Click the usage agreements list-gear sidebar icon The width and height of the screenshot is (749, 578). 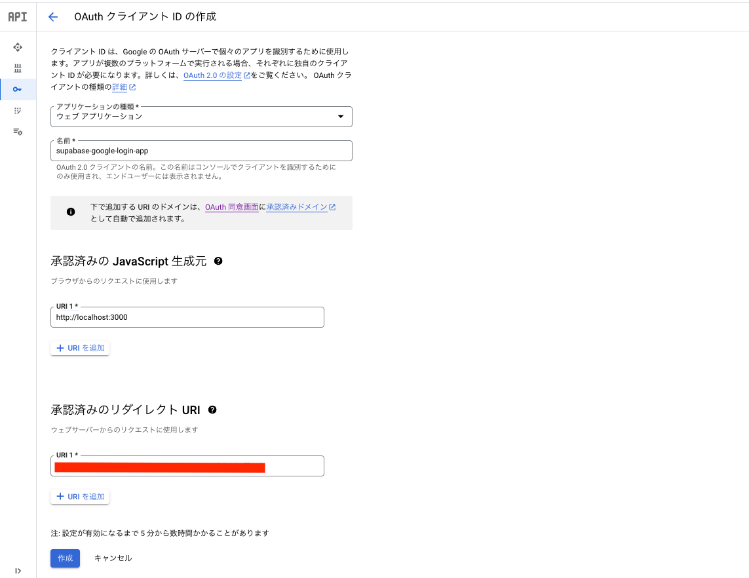coord(18,132)
